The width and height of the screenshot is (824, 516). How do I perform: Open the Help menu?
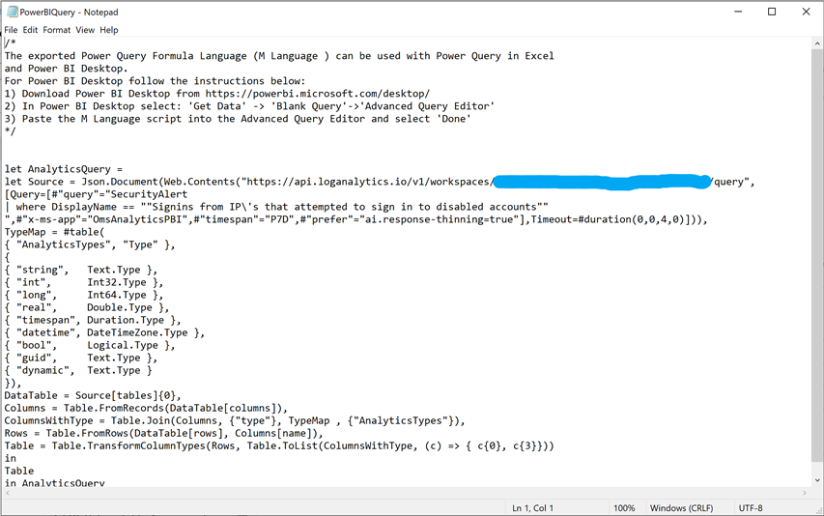coord(109,30)
